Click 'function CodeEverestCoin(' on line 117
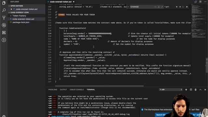Image resolution: width=208 pixels, height=117 pixels. pos(72,28)
